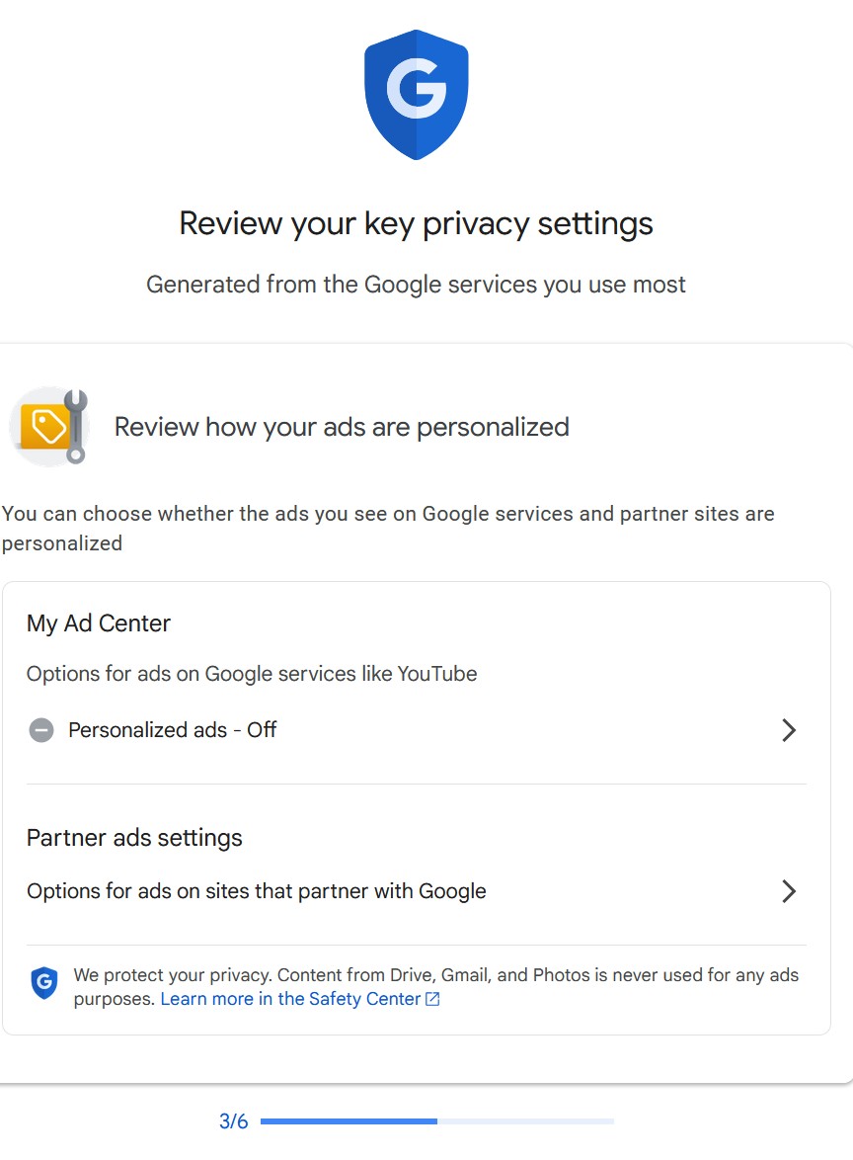The height and width of the screenshot is (1160, 853).
Task: Click 'Generated from the Google services' subtitle
Action: (x=416, y=285)
